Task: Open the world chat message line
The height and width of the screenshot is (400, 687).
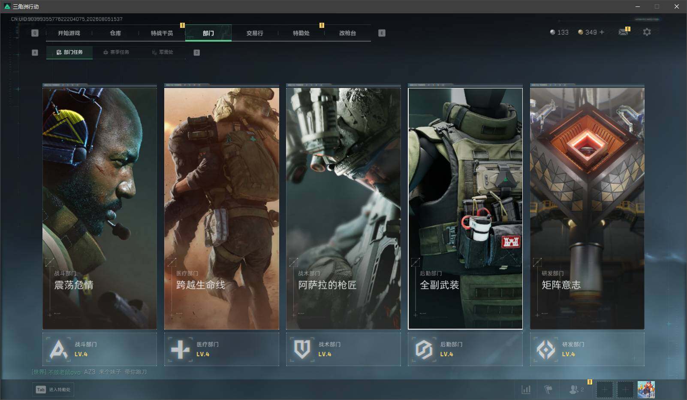Action: pos(89,372)
